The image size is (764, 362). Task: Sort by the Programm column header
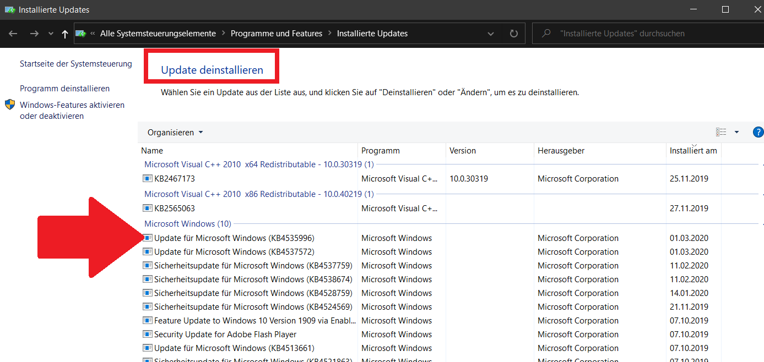[402, 151]
